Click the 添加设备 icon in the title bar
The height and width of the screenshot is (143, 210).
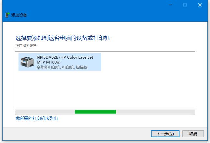click(7, 15)
